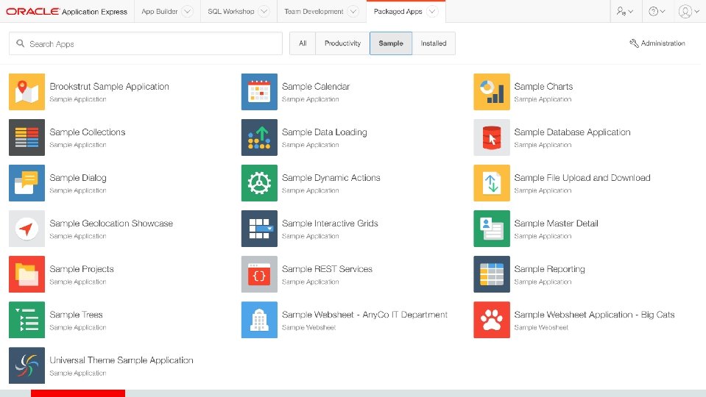Screen dimensions: 706x397
Task: Open the Sample Collections title link
Action: tap(88, 132)
